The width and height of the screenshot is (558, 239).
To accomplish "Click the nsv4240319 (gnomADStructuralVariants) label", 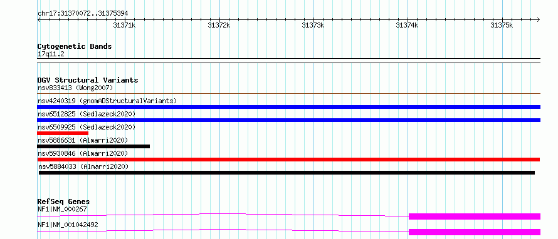I will [107, 101].
